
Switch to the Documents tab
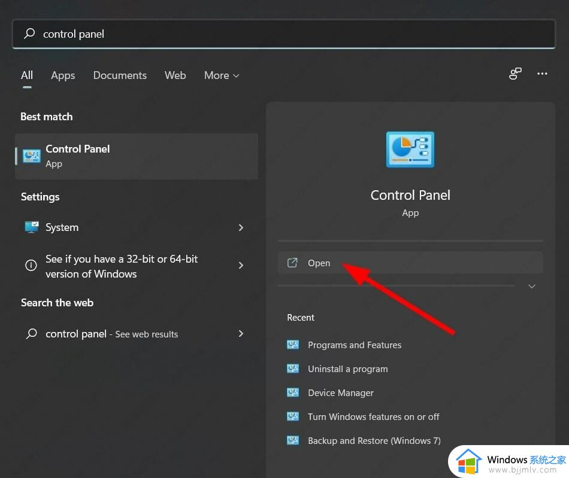point(120,75)
